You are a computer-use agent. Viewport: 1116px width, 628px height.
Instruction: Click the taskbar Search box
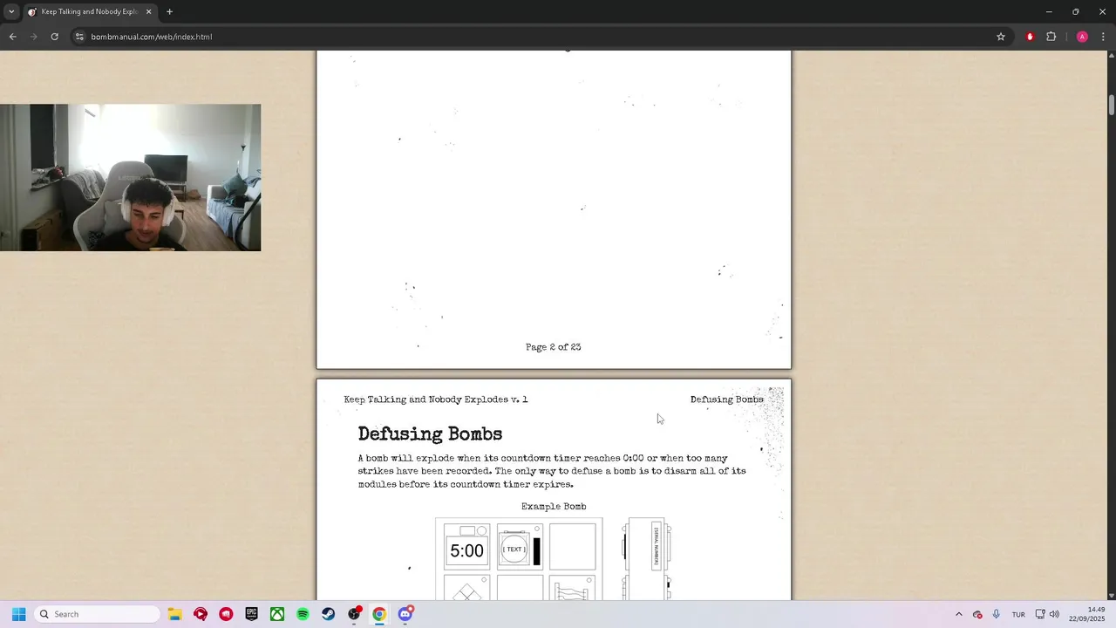point(99,614)
